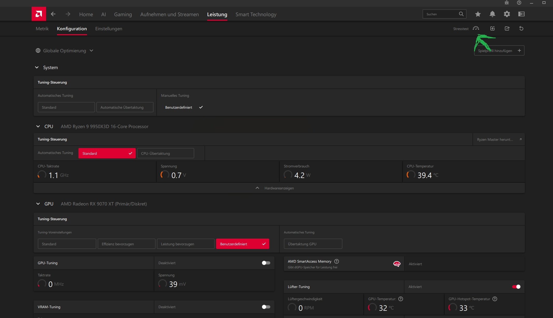Collapse the CPU section

pos(38,127)
